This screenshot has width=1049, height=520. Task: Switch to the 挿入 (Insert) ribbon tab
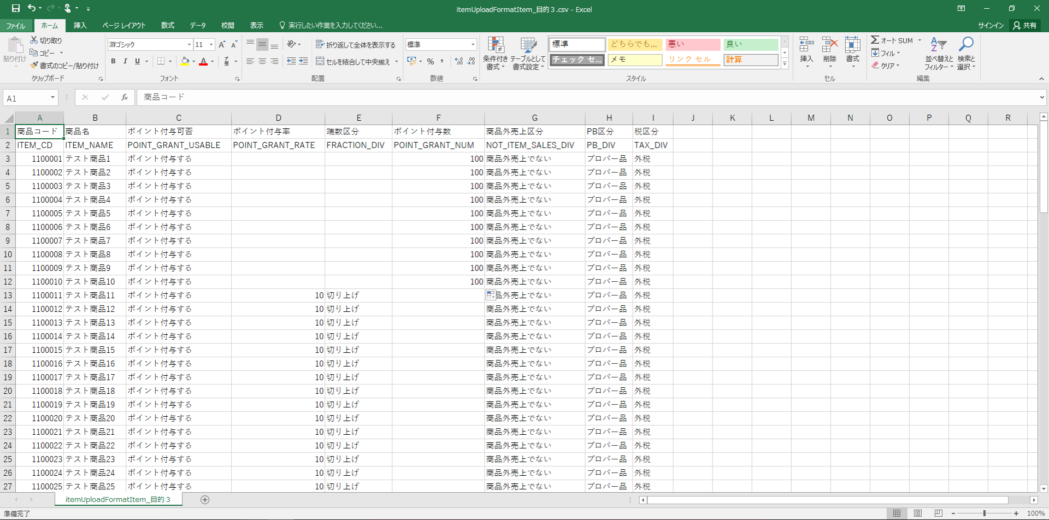click(x=80, y=26)
